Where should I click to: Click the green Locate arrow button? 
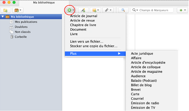[x=182, y=10]
